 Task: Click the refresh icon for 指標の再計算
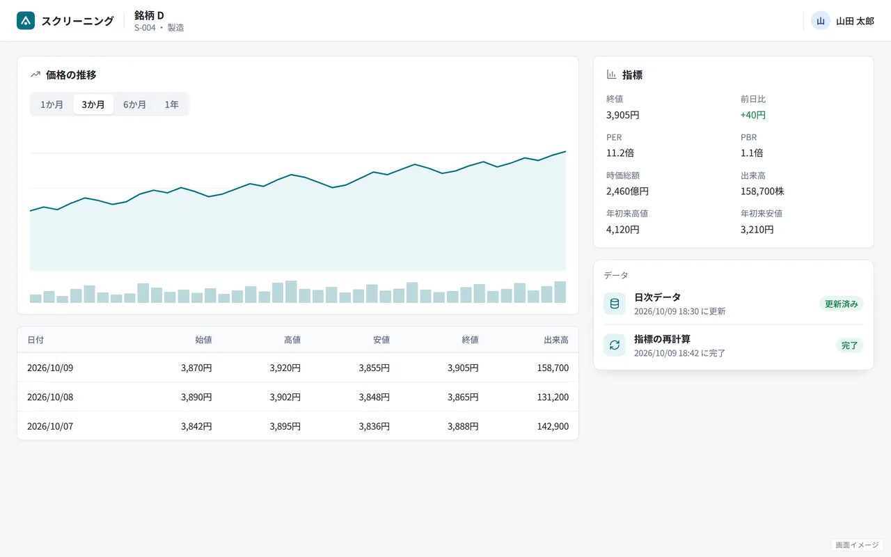click(615, 345)
